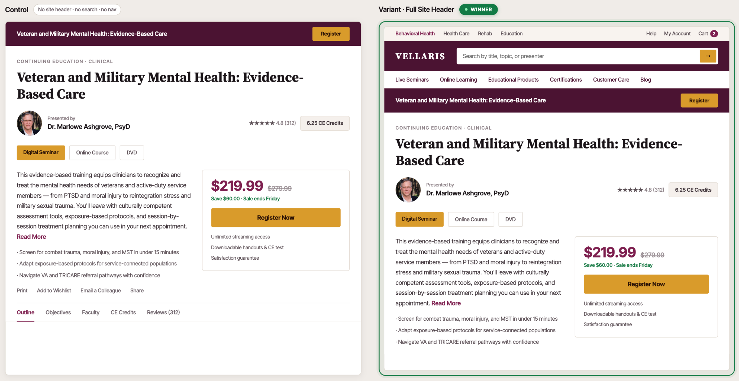
Task: Click the search by title input field
Action: coord(578,56)
